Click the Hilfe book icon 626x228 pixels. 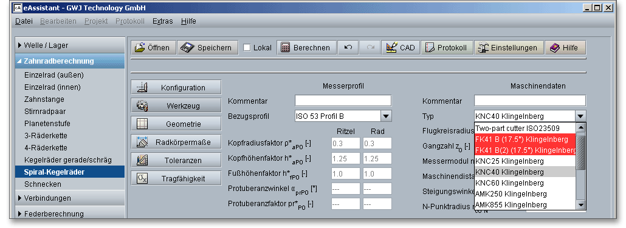[554, 47]
